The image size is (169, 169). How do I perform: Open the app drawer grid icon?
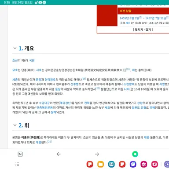[x=17, y=164]
